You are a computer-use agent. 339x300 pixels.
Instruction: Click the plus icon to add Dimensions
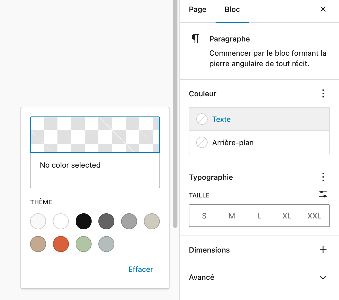click(323, 250)
